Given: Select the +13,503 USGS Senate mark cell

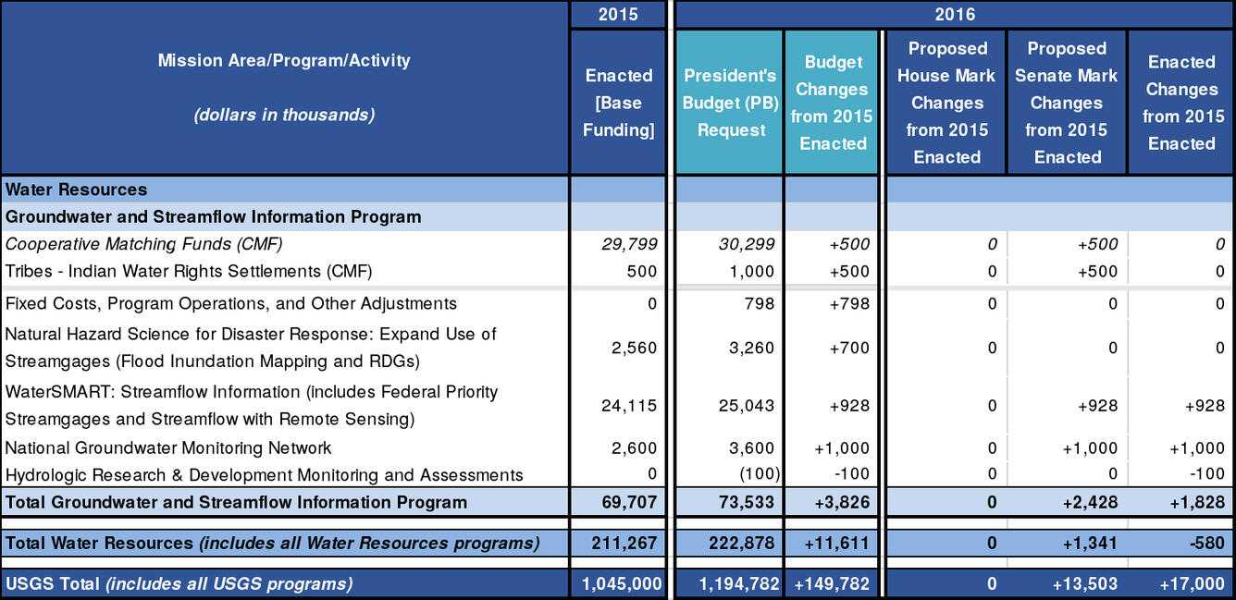Looking at the screenshot, I should point(1067,583).
